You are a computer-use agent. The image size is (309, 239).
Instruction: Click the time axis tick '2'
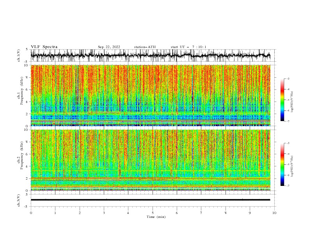click(80, 213)
